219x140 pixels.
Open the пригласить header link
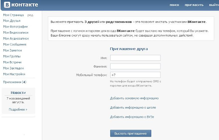click(x=194, y=5)
